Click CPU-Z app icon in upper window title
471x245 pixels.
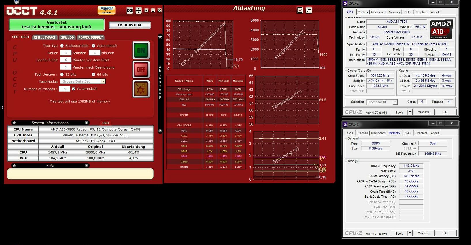[345, 3]
